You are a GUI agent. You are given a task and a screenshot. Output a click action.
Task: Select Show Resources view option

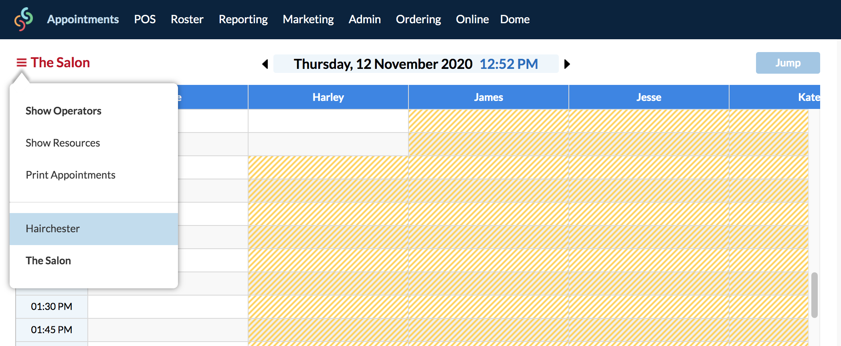coord(63,143)
